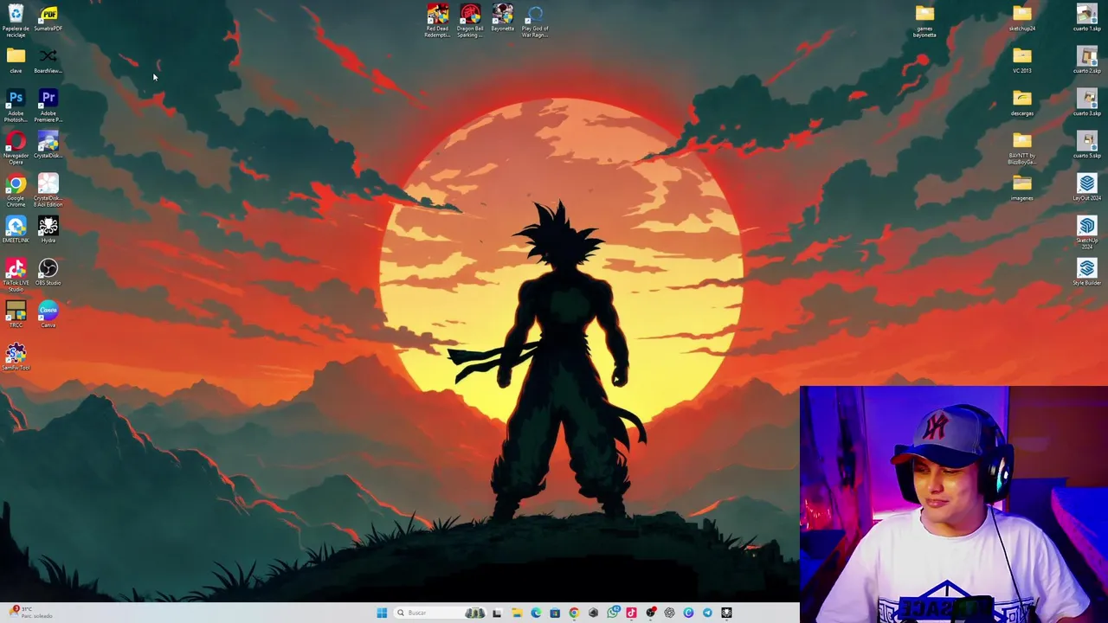Open Microsoft Edge from the taskbar
The width and height of the screenshot is (1108, 623).
point(536,613)
